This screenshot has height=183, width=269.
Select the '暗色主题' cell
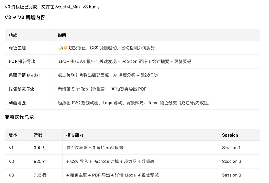pyautogui.click(x=29, y=48)
